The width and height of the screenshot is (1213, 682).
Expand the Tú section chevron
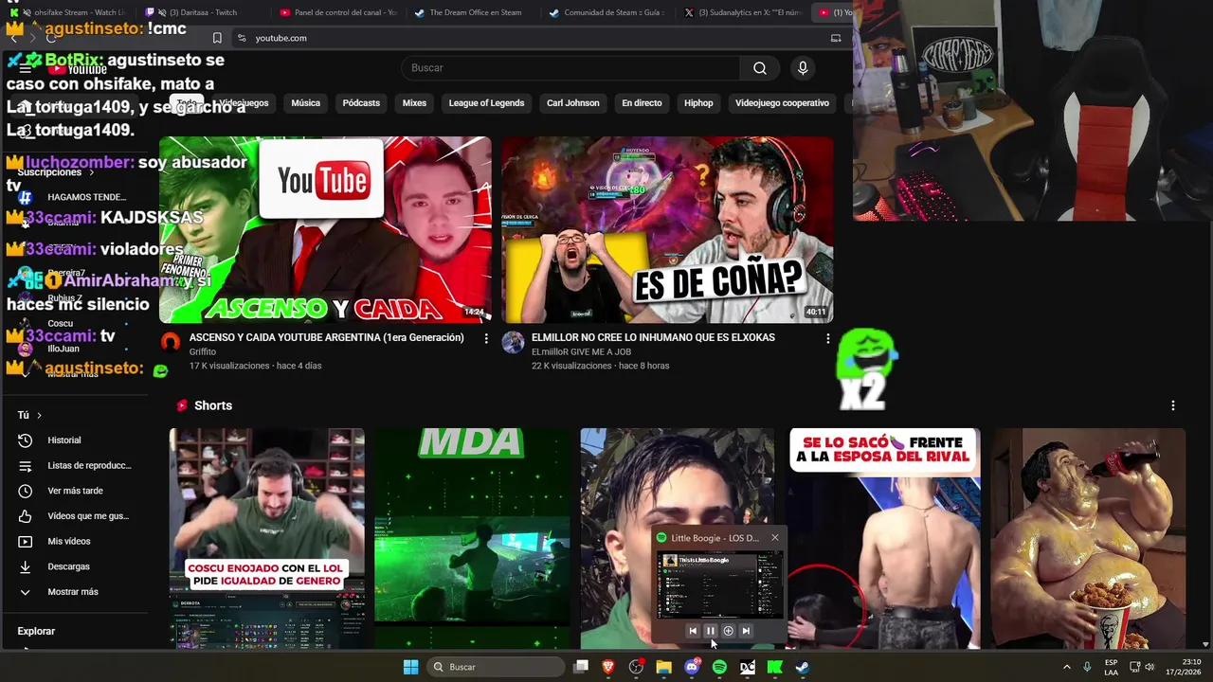39,415
